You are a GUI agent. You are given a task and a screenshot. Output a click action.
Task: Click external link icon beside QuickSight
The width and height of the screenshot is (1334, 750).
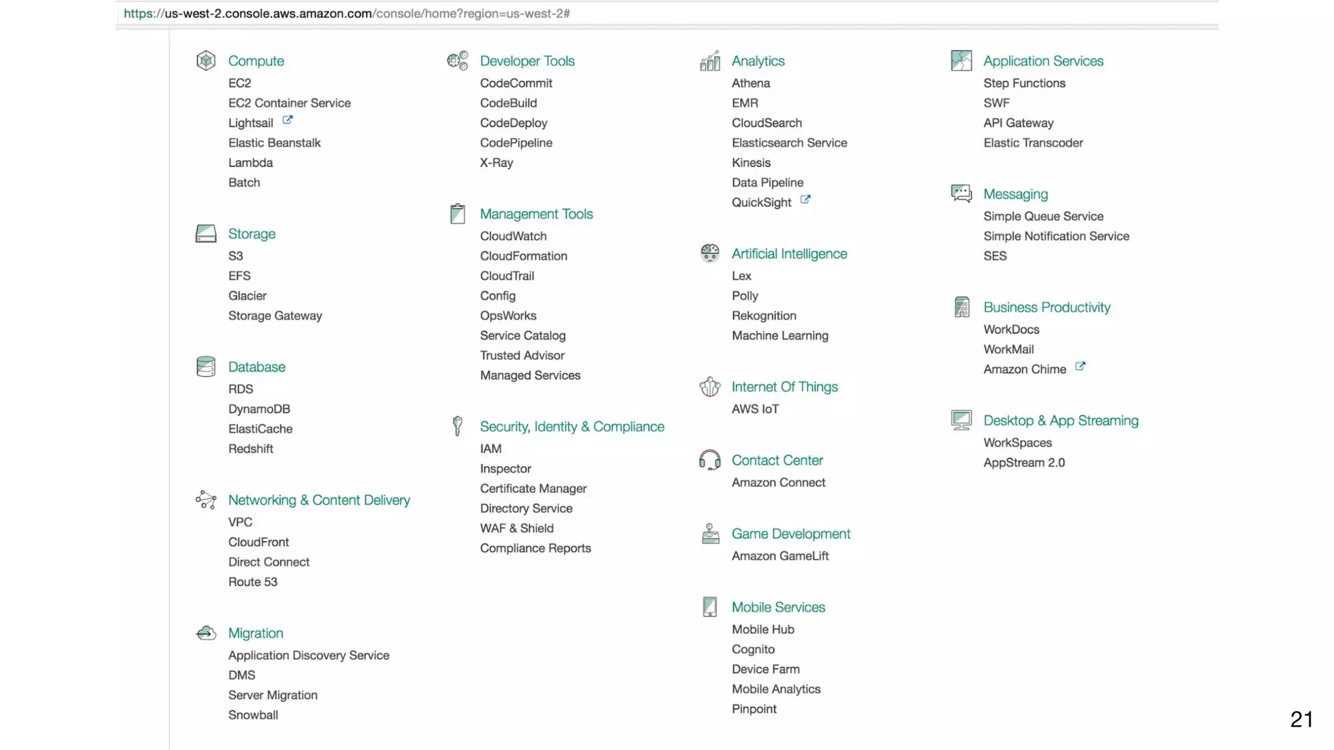pos(805,200)
